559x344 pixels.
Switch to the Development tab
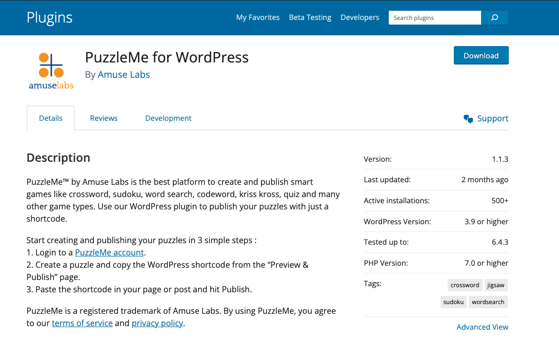click(168, 118)
